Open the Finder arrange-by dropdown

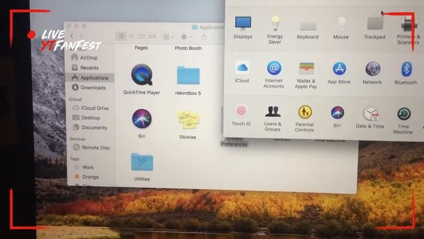169,37
